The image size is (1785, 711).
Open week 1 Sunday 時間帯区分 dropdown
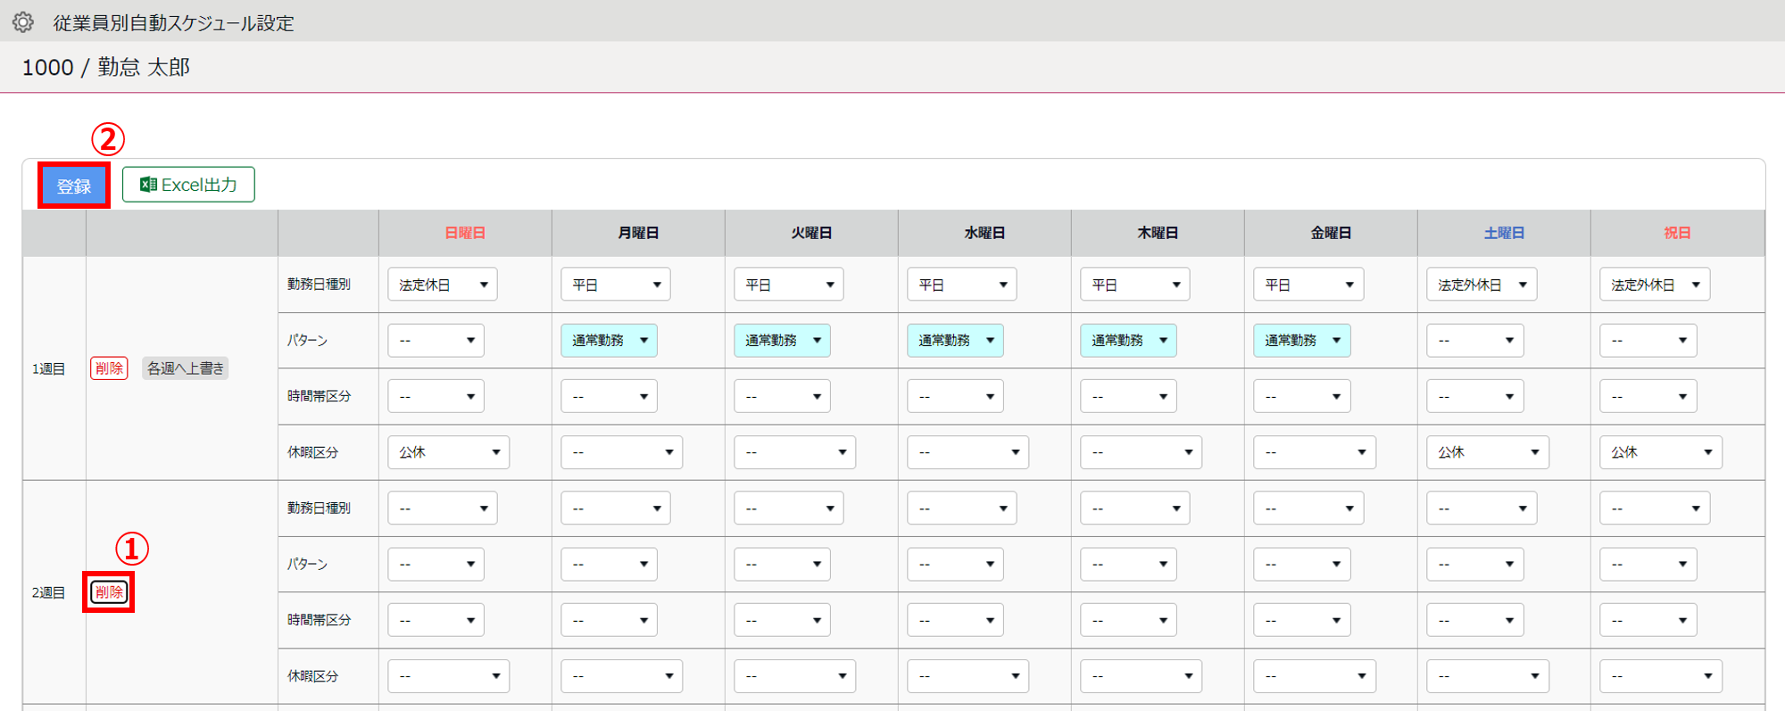(436, 396)
